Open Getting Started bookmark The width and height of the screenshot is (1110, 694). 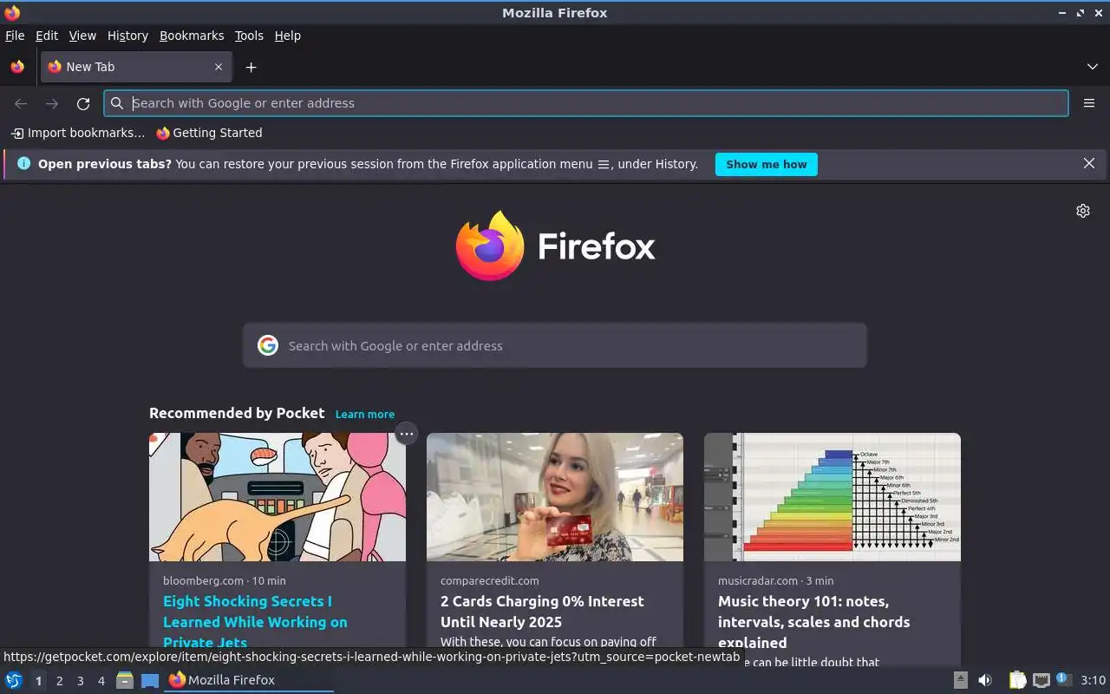pyautogui.click(x=209, y=133)
